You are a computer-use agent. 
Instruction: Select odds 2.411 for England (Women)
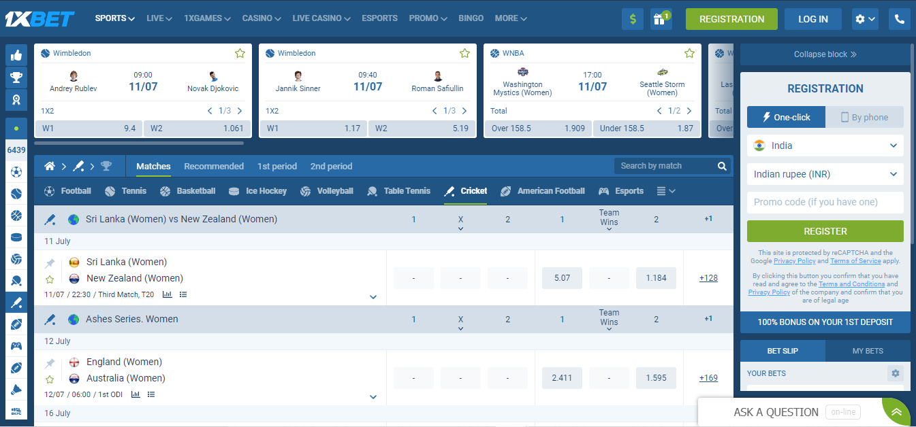click(562, 377)
